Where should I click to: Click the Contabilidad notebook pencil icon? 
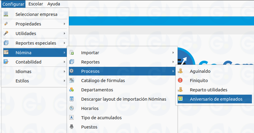click(x=6, y=62)
